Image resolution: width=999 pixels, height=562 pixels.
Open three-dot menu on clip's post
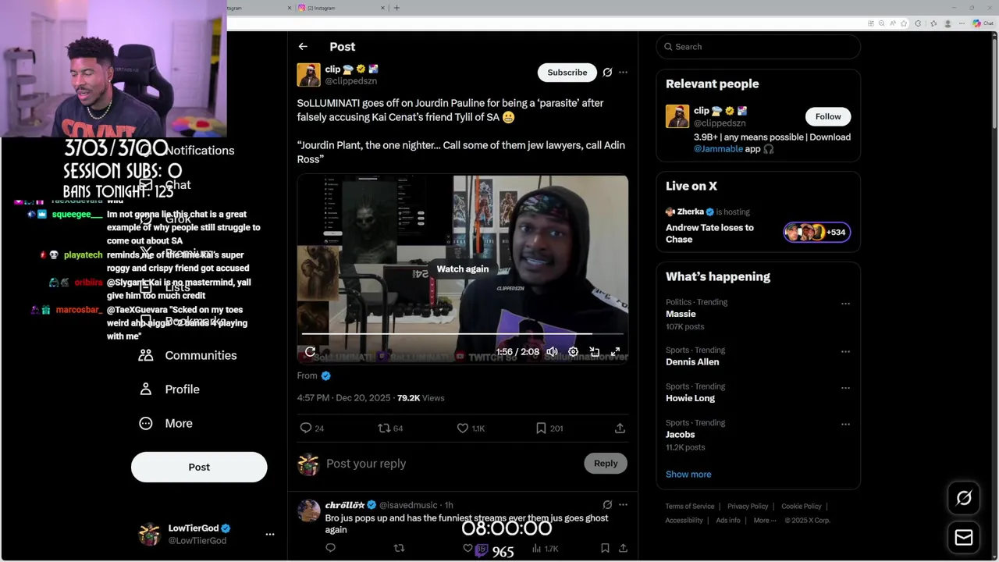click(623, 73)
